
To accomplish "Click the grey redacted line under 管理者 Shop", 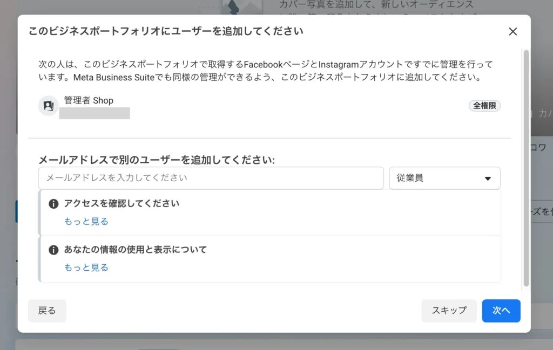I will [x=95, y=113].
